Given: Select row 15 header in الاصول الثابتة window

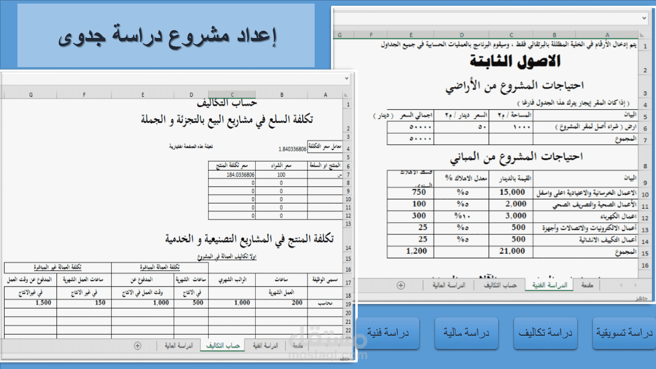Looking at the screenshot, I should point(645,253).
